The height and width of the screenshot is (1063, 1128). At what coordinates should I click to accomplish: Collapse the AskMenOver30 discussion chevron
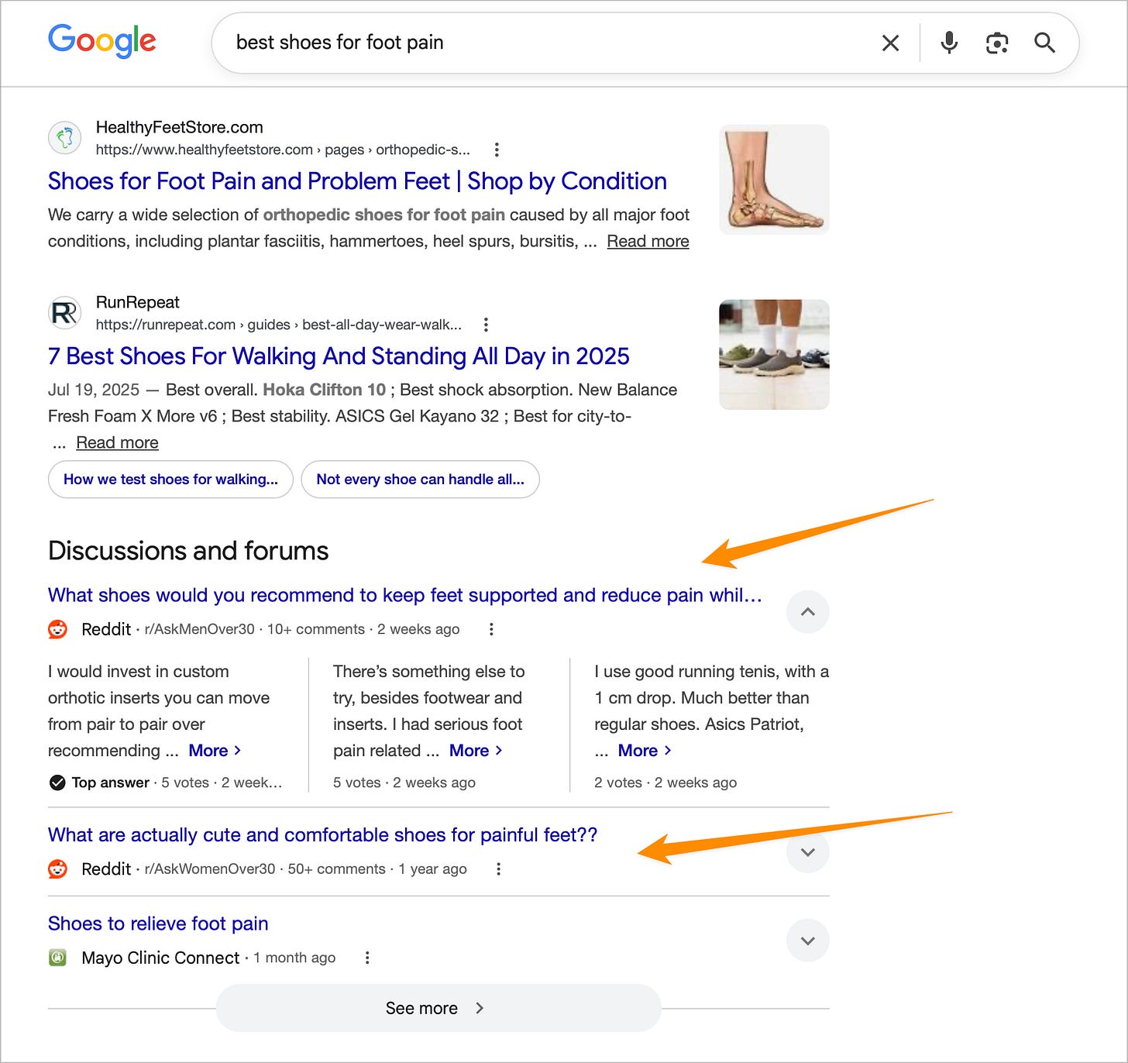[x=807, y=612]
